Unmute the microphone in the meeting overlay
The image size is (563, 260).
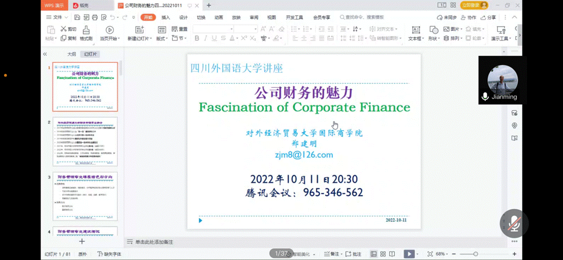point(514,223)
